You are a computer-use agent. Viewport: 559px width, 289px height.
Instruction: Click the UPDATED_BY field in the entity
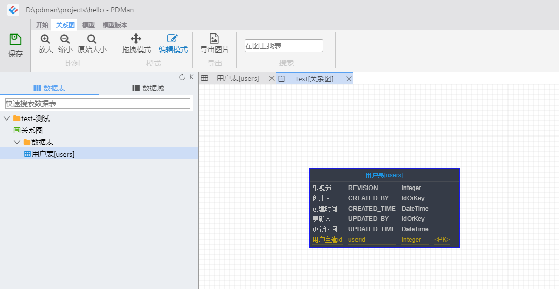point(368,219)
